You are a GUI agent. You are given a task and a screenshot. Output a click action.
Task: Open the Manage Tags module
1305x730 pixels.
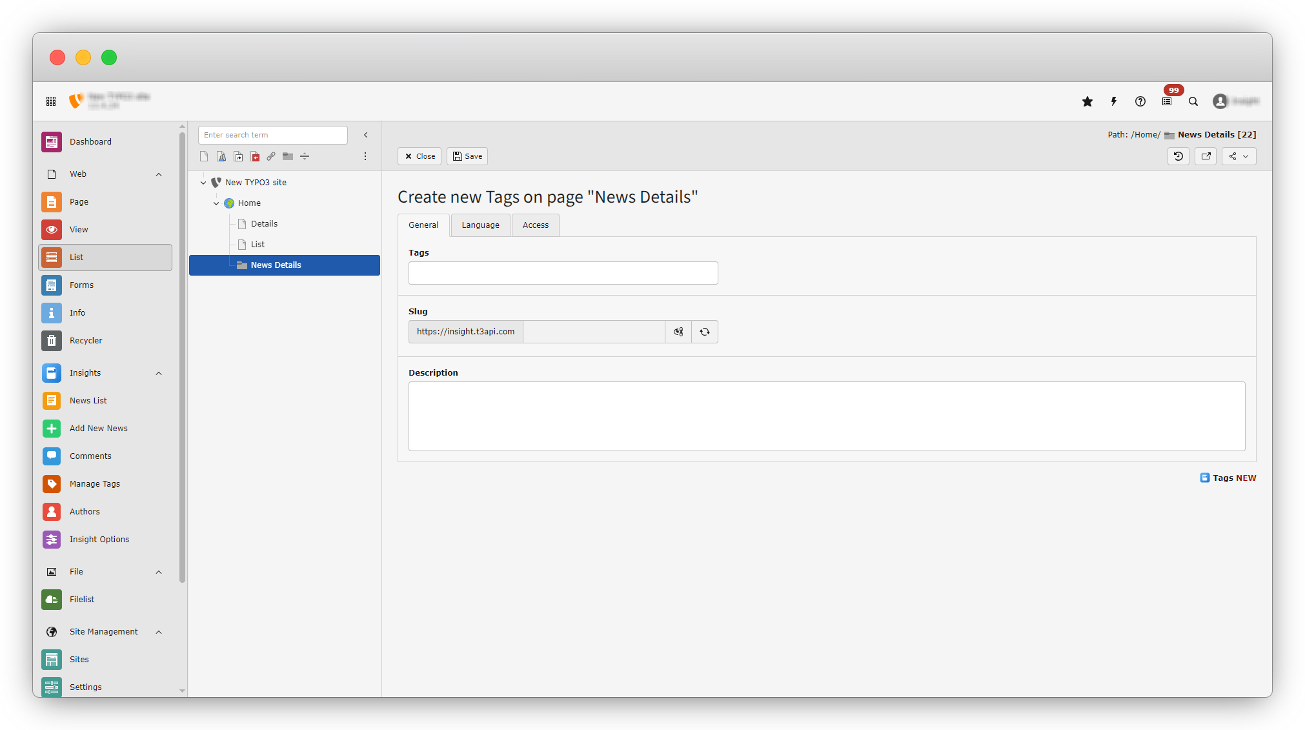click(95, 483)
